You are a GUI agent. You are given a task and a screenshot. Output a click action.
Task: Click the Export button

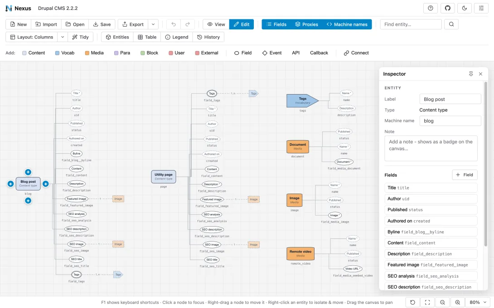tap(133, 24)
